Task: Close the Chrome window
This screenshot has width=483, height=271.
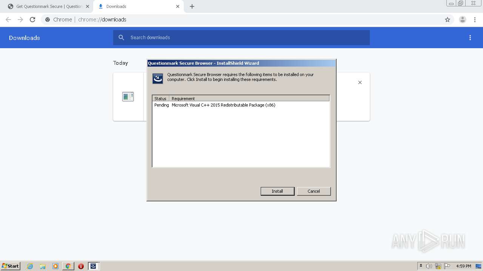Action: [x=473, y=3]
